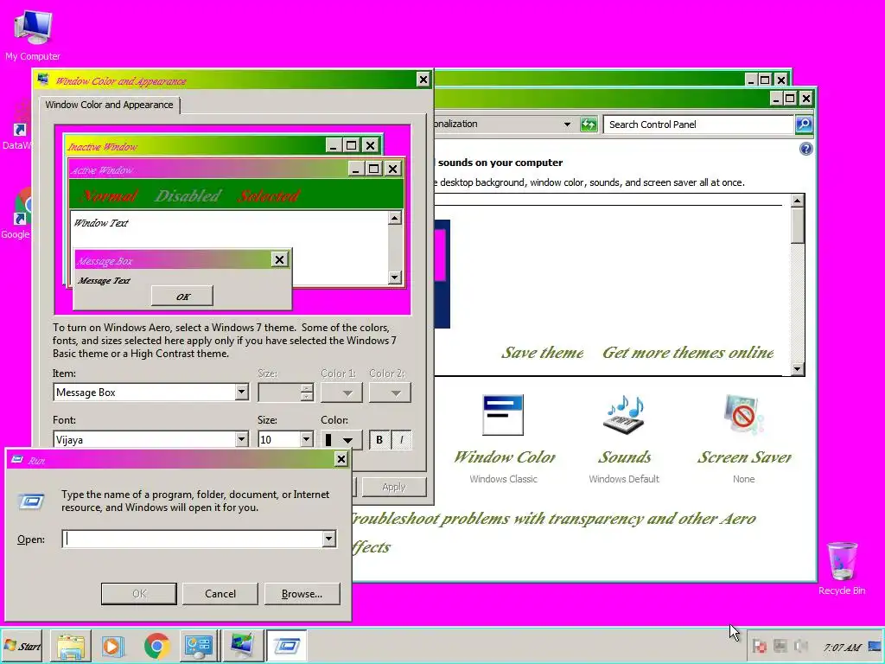Click the Screen Saver link text
The image size is (885, 664).
tap(744, 456)
